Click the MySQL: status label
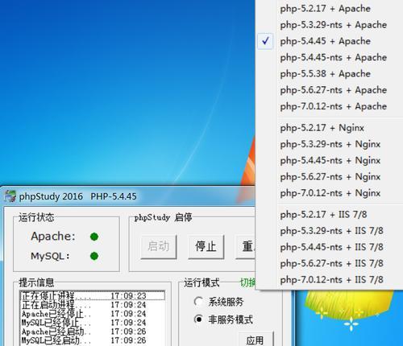 (x=50, y=256)
